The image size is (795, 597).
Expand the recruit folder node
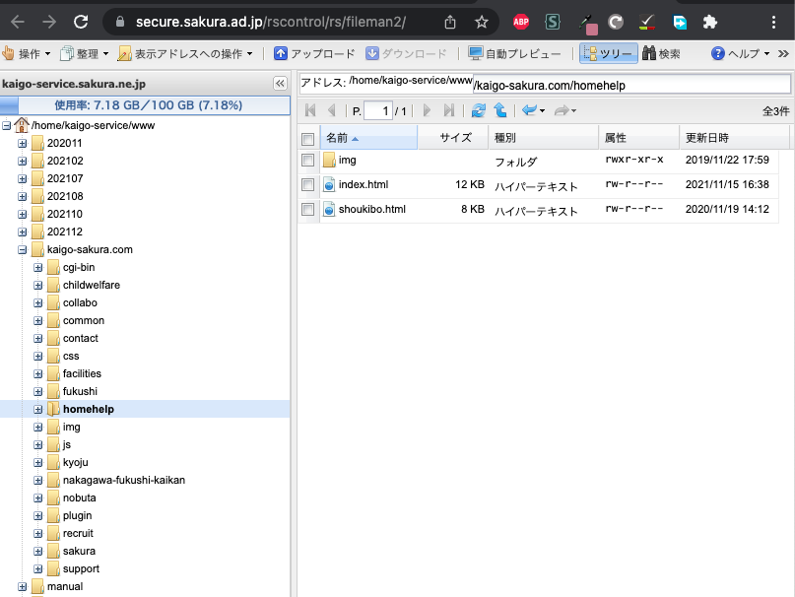pos(38,534)
